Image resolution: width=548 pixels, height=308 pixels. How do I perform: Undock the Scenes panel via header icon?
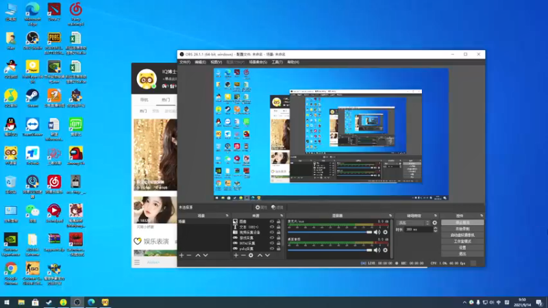coord(227,216)
